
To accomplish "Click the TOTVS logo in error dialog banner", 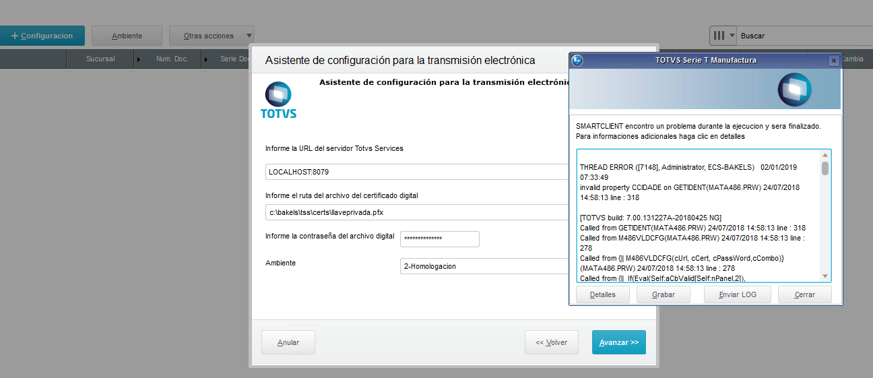I will pyautogui.click(x=795, y=90).
